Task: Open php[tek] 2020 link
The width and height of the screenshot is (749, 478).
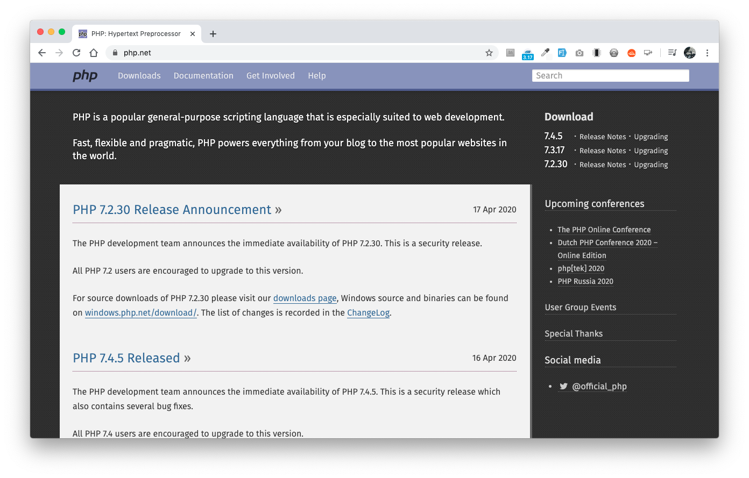Action: click(x=581, y=268)
